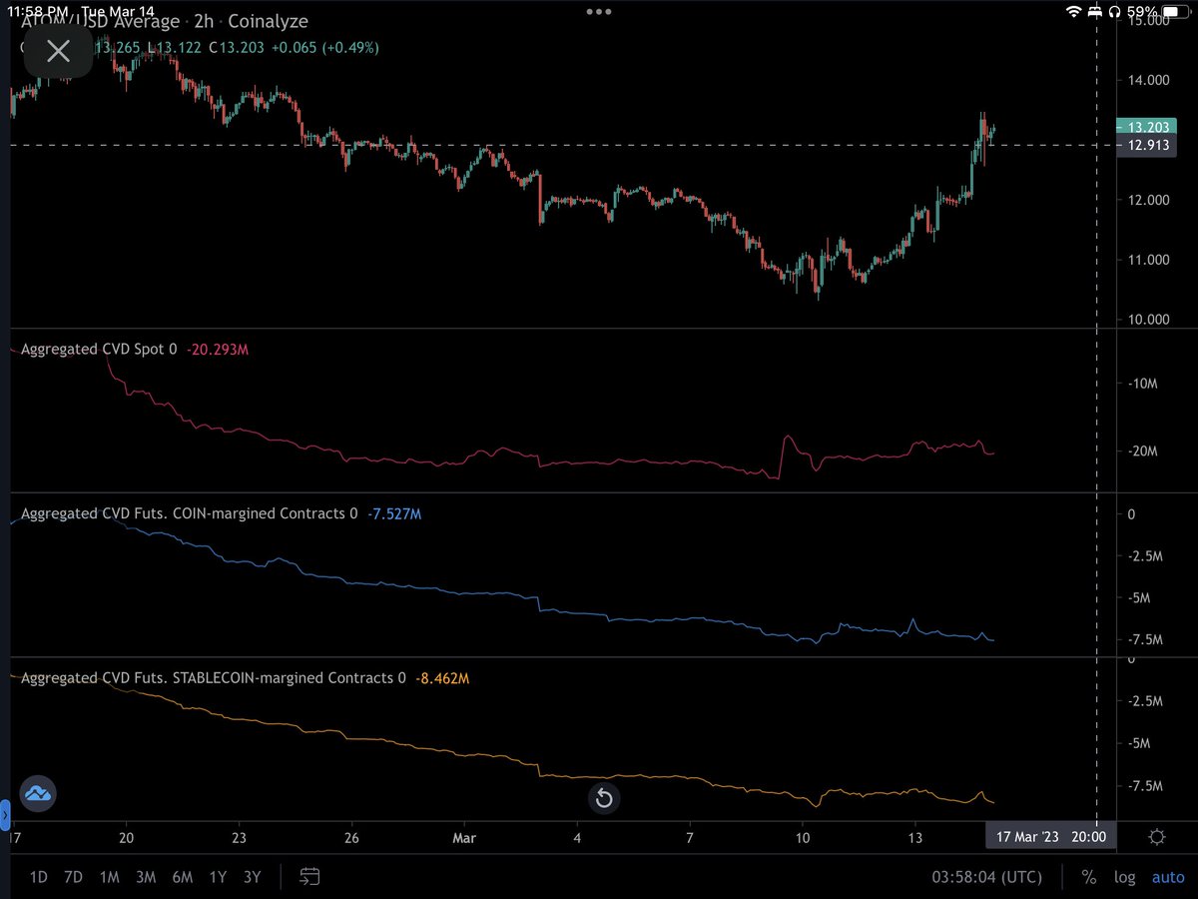Reset the chart view with the circular arrow
This screenshot has height=899, width=1198.
coord(603,798)
